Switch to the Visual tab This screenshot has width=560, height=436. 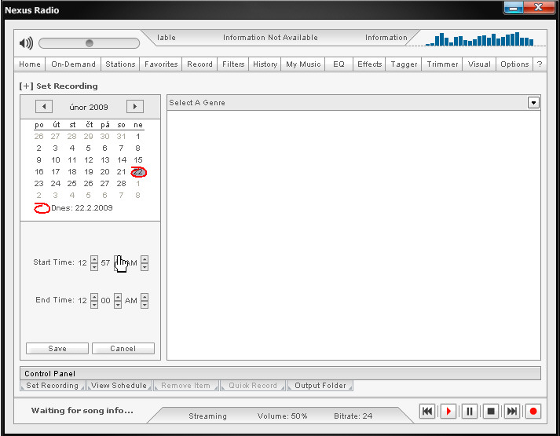(x=479, y=64)
